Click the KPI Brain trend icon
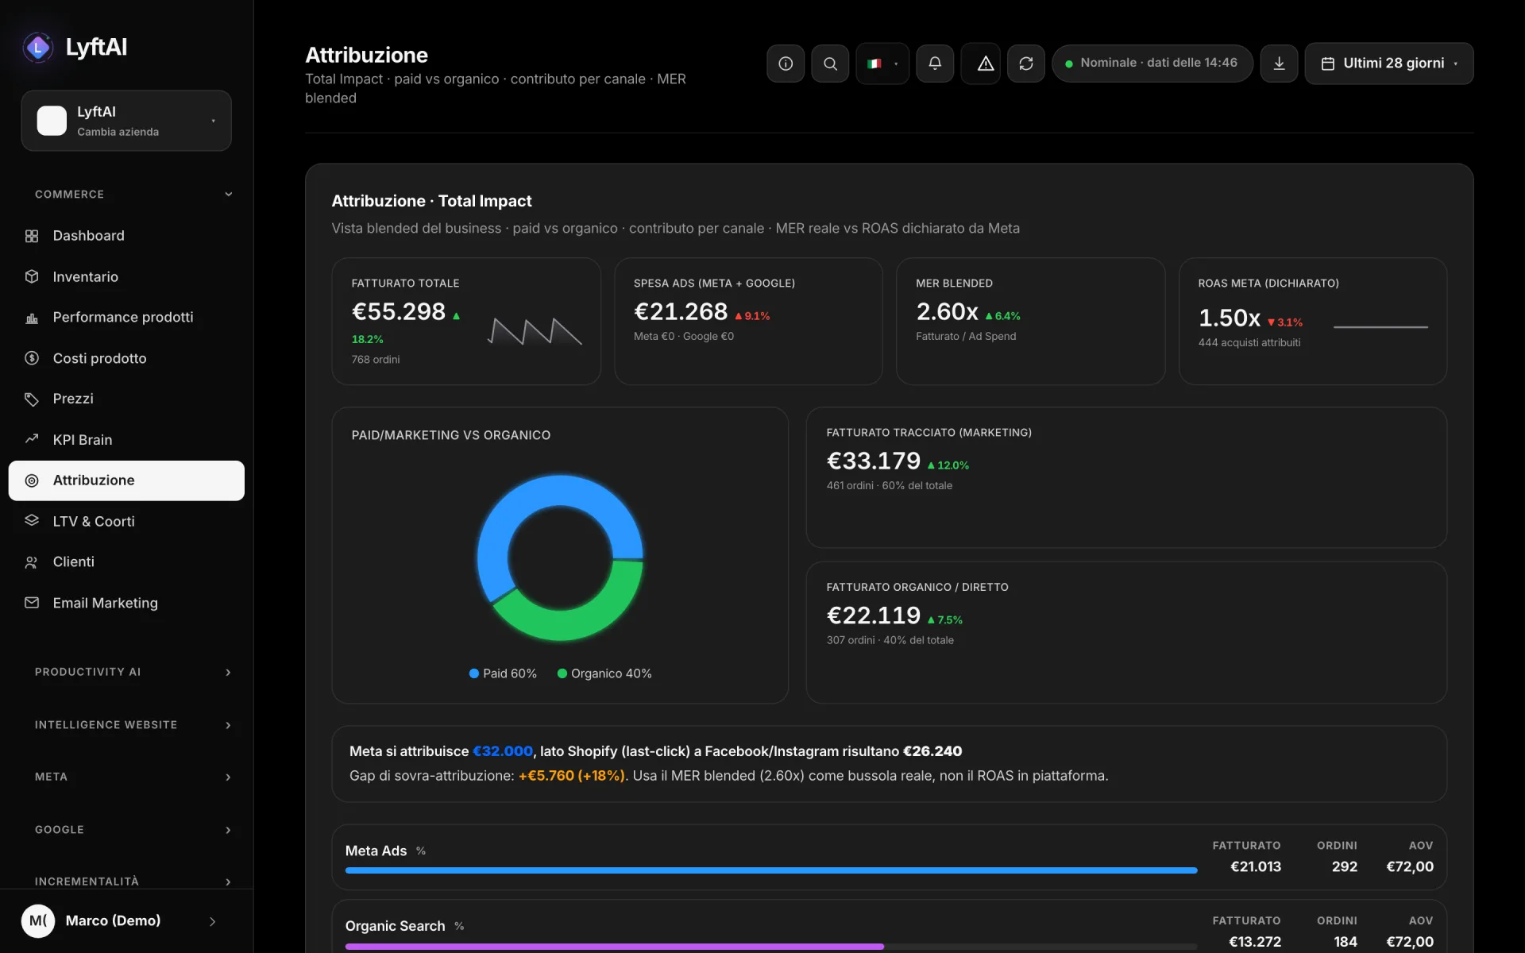 click(32, 439)
